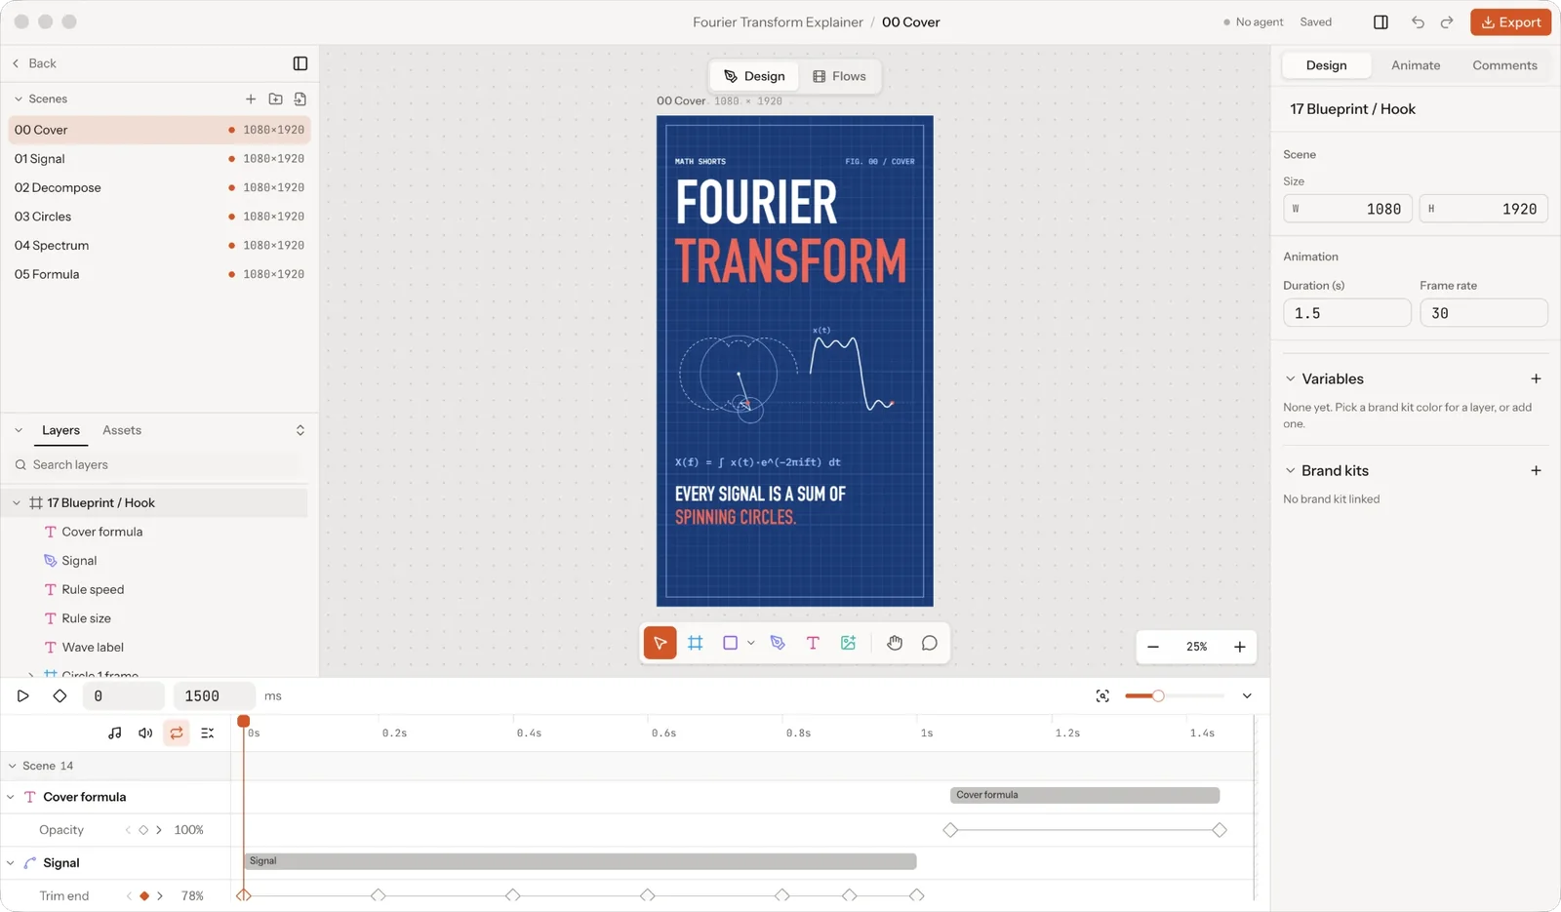Toggle Opacity keyframe diamond
This screenshot has height=912, width=1561.
[x=143, y=830]
